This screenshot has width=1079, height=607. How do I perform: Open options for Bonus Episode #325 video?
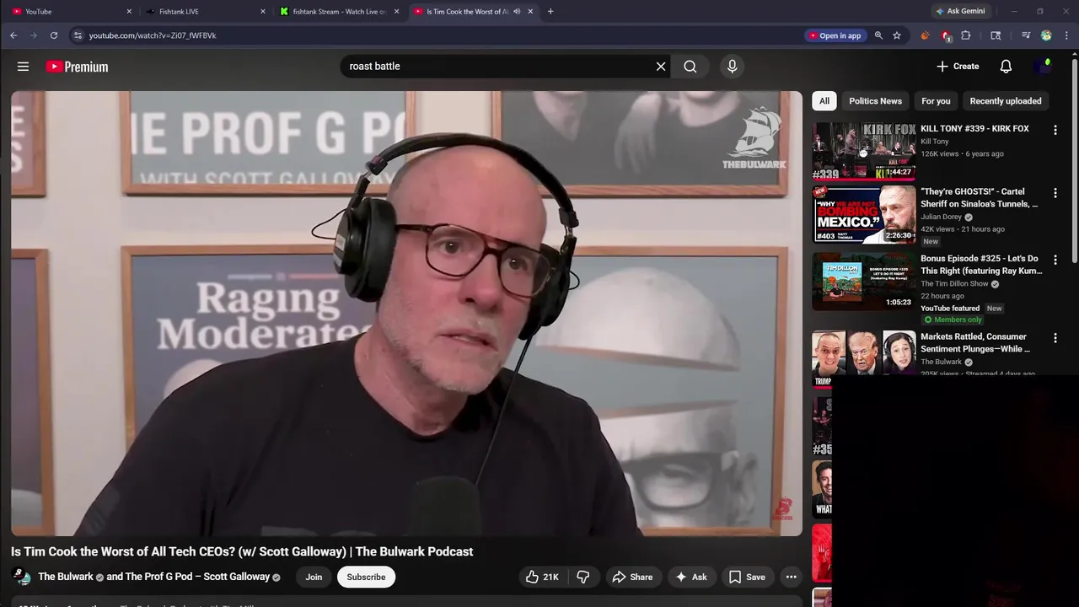pyautogui.click(x=1055, y=260)
